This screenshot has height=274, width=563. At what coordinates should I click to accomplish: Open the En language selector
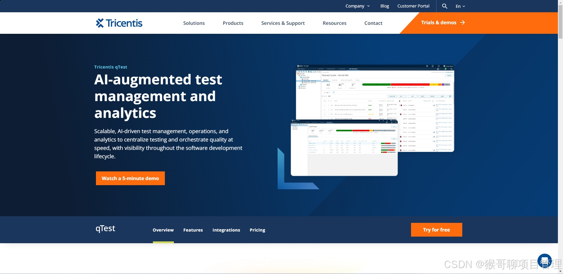[x=460, y=6]
